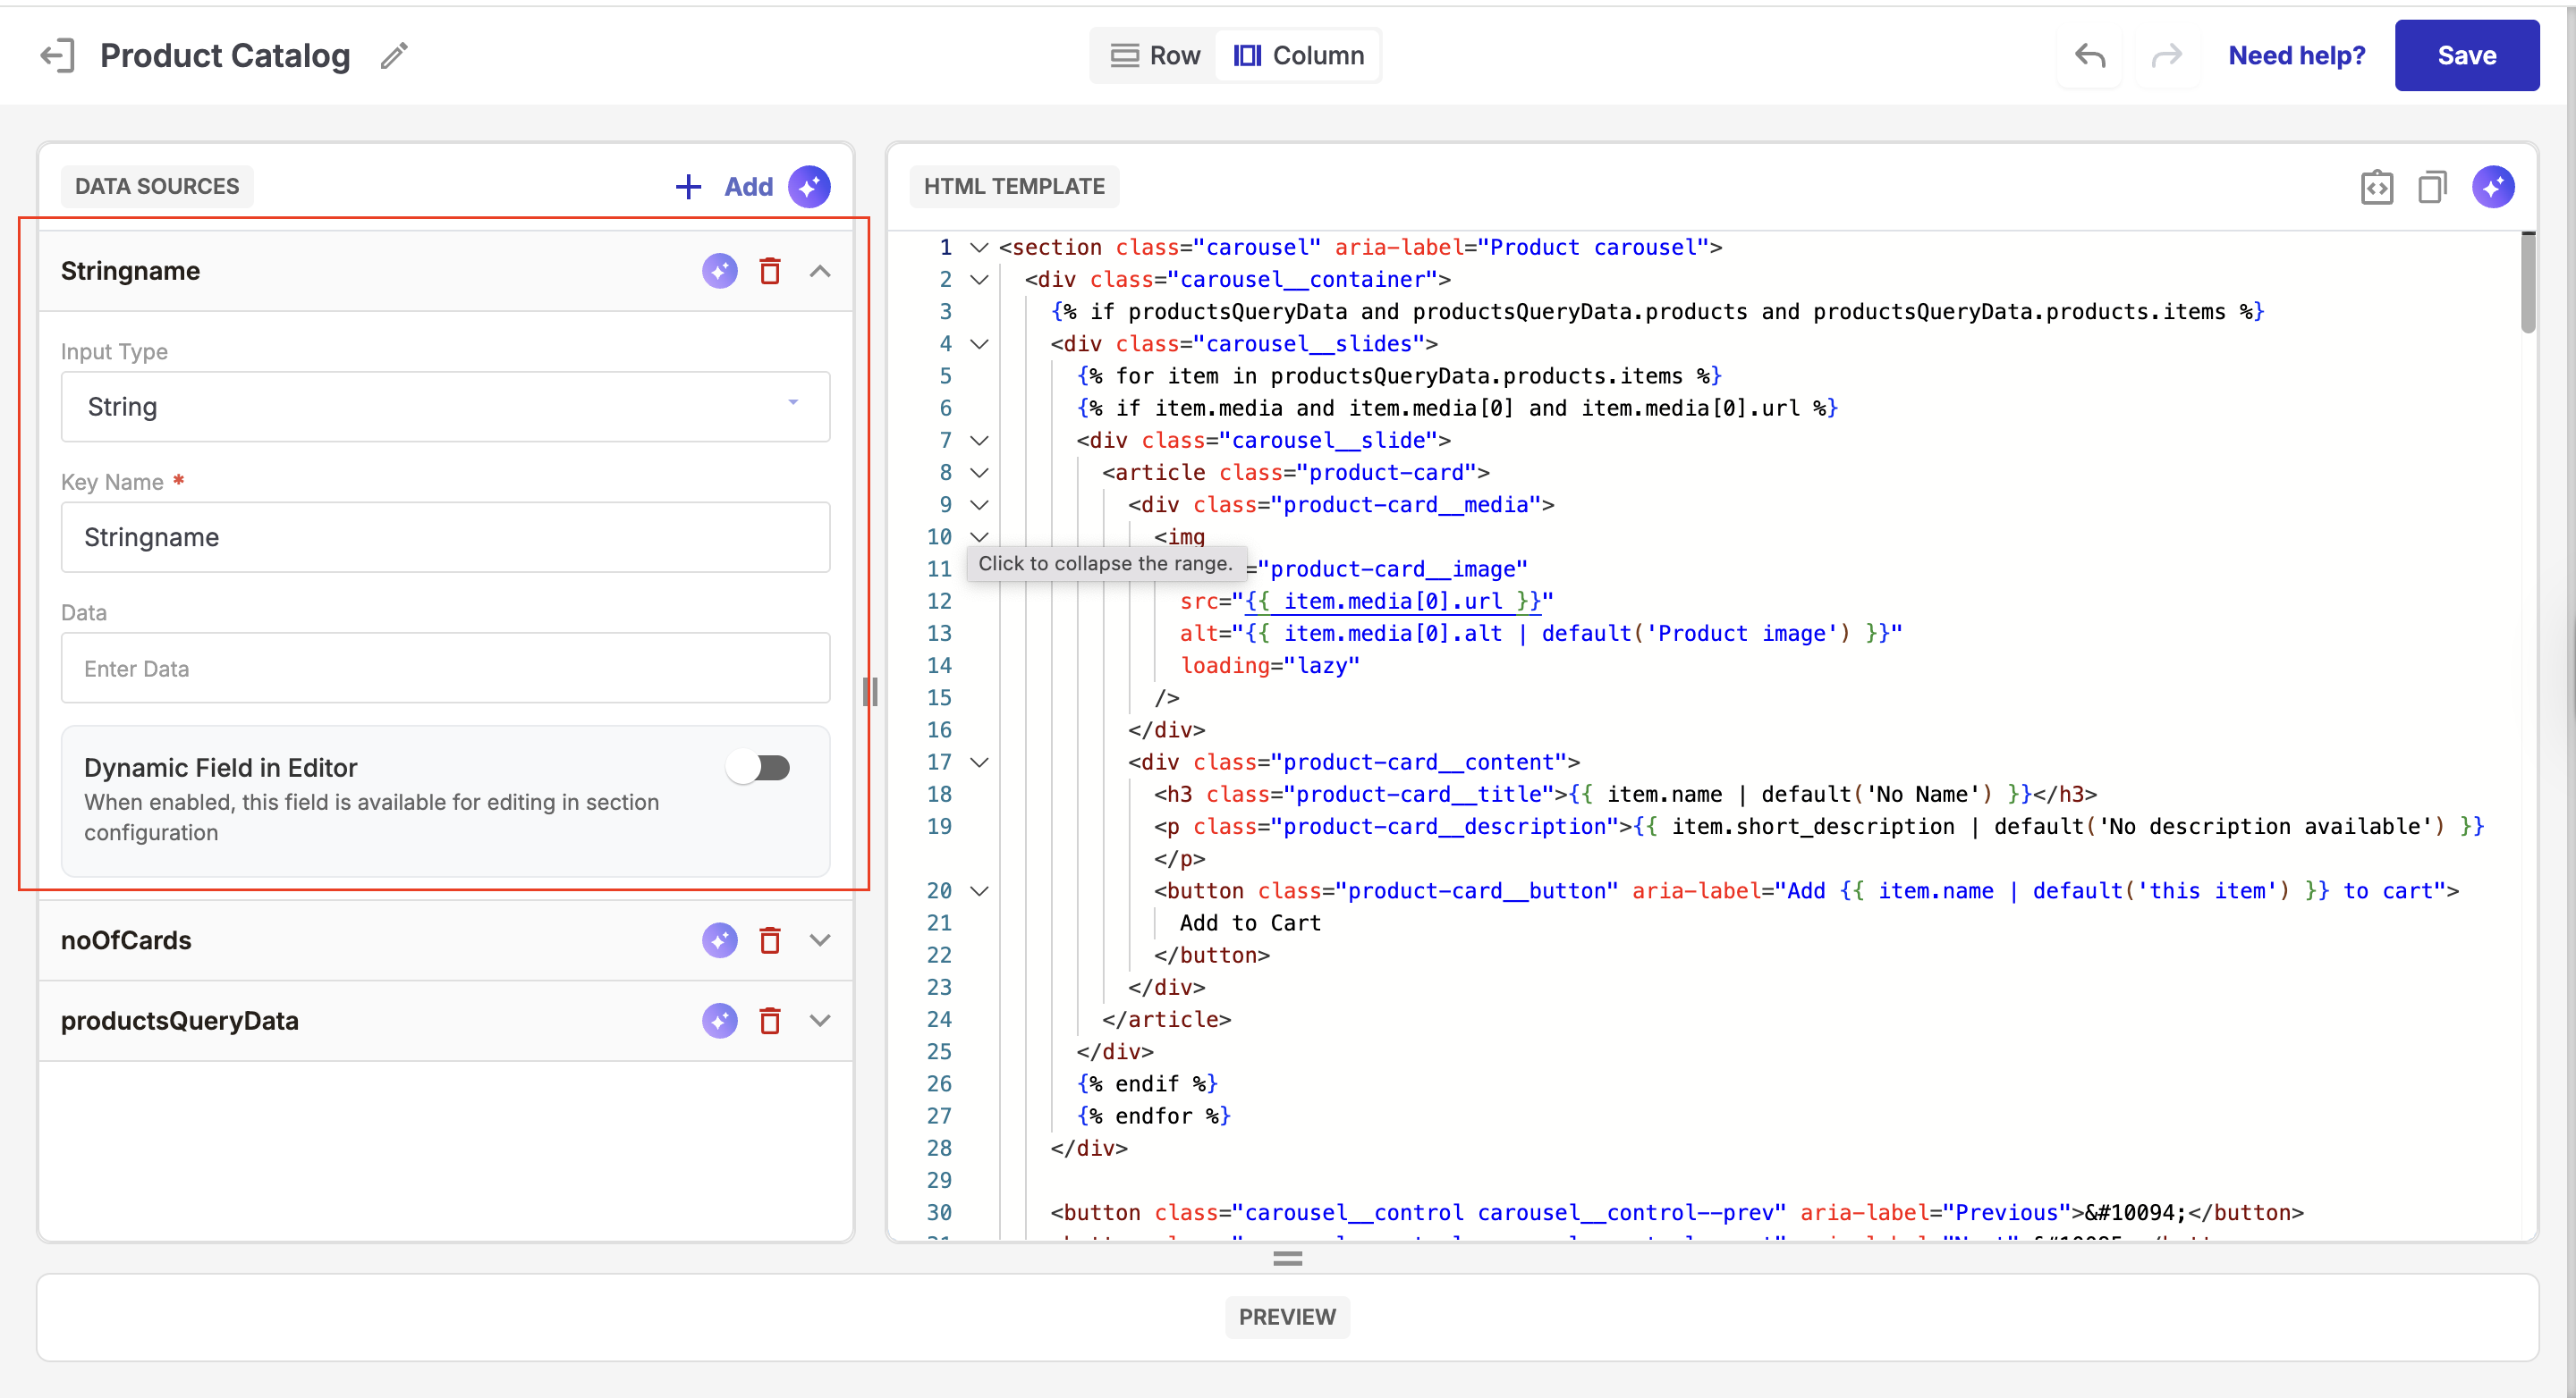Switch to the Row layout tab
2576x1398 pixels.
(1155, 55)
